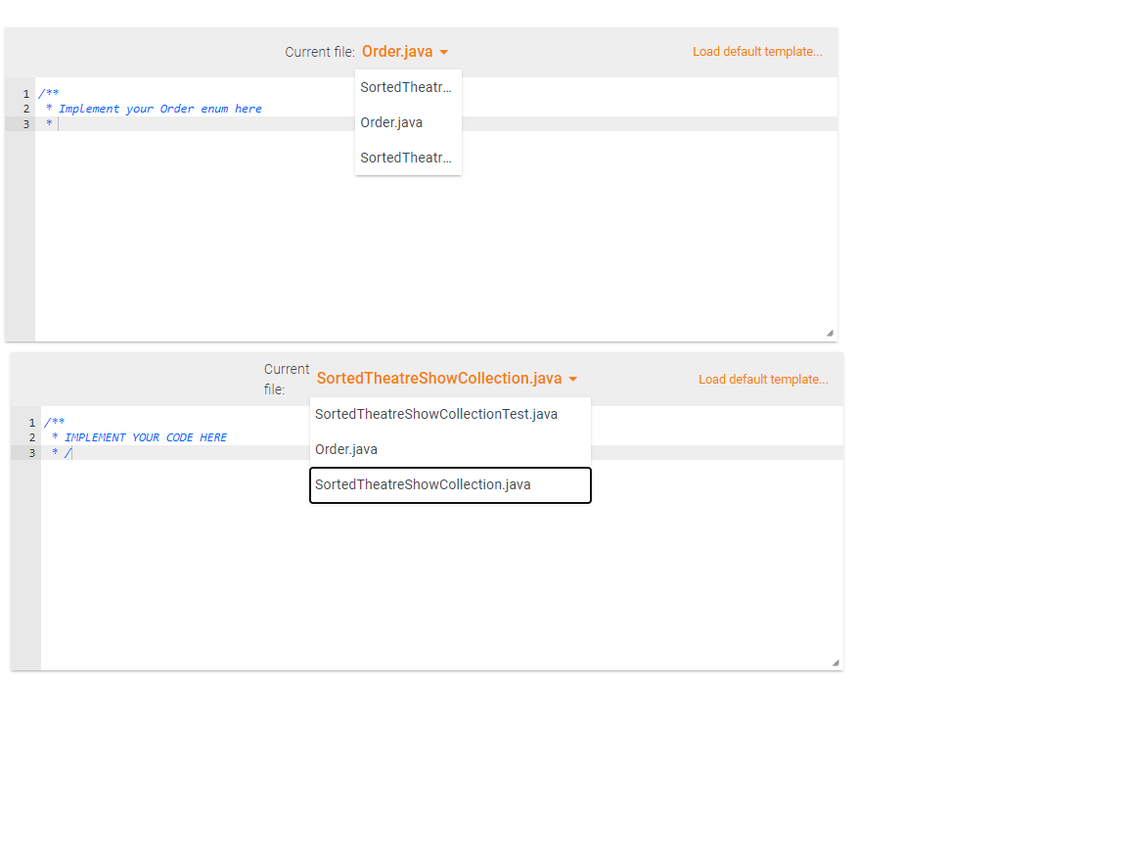Image resolution: width=1127 pixels, height=867 pixels.
Task: Select Order.java in the top dropdown list
Action: click(408, 122)
